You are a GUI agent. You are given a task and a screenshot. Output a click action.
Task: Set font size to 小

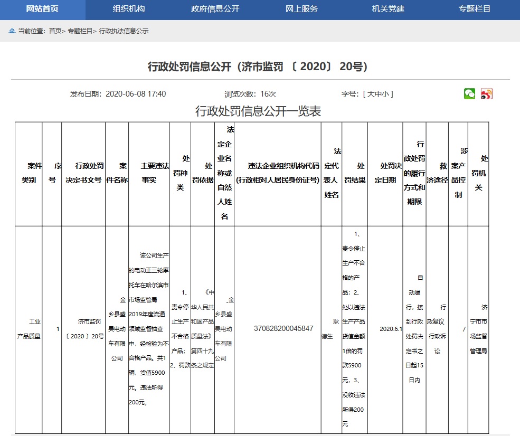(385, 94)
